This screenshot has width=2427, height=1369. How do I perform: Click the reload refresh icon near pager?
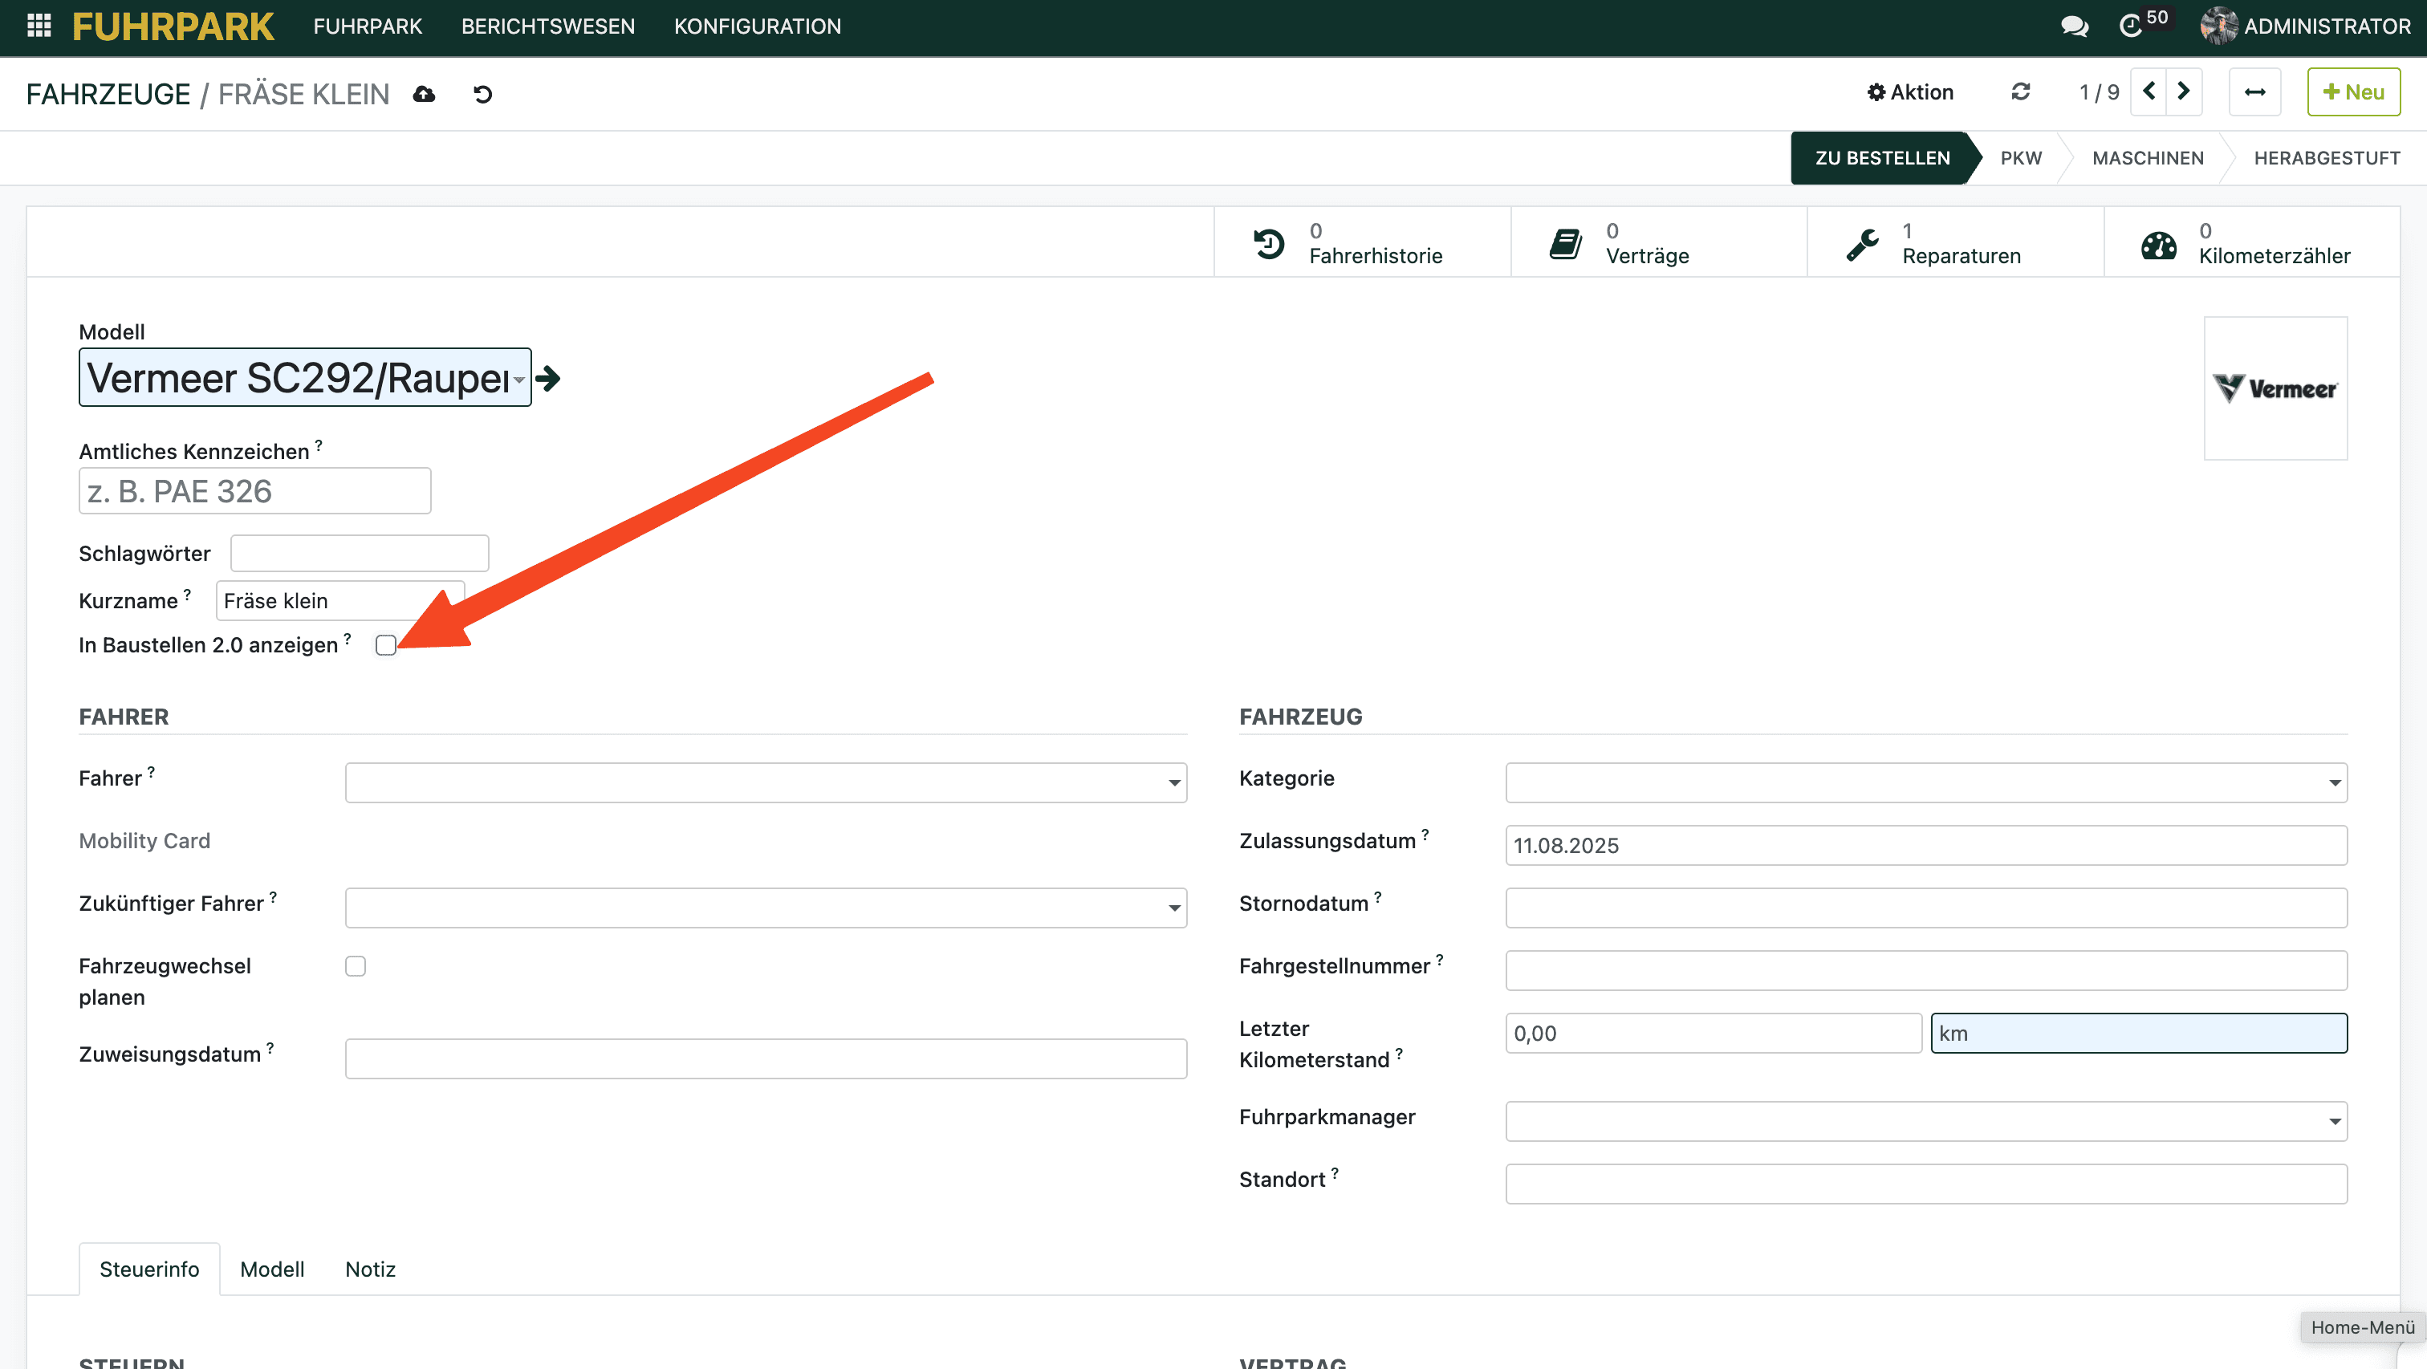[2020, 91]
